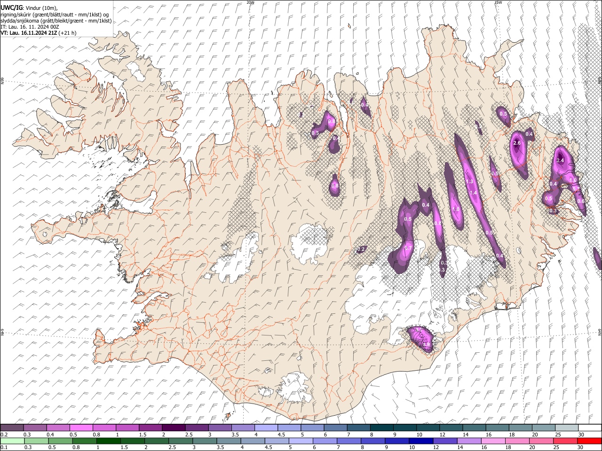Screen dimensions: 602x451
Task: Click the lower legend swatch labeled 4.5
Action: (277, 441)
